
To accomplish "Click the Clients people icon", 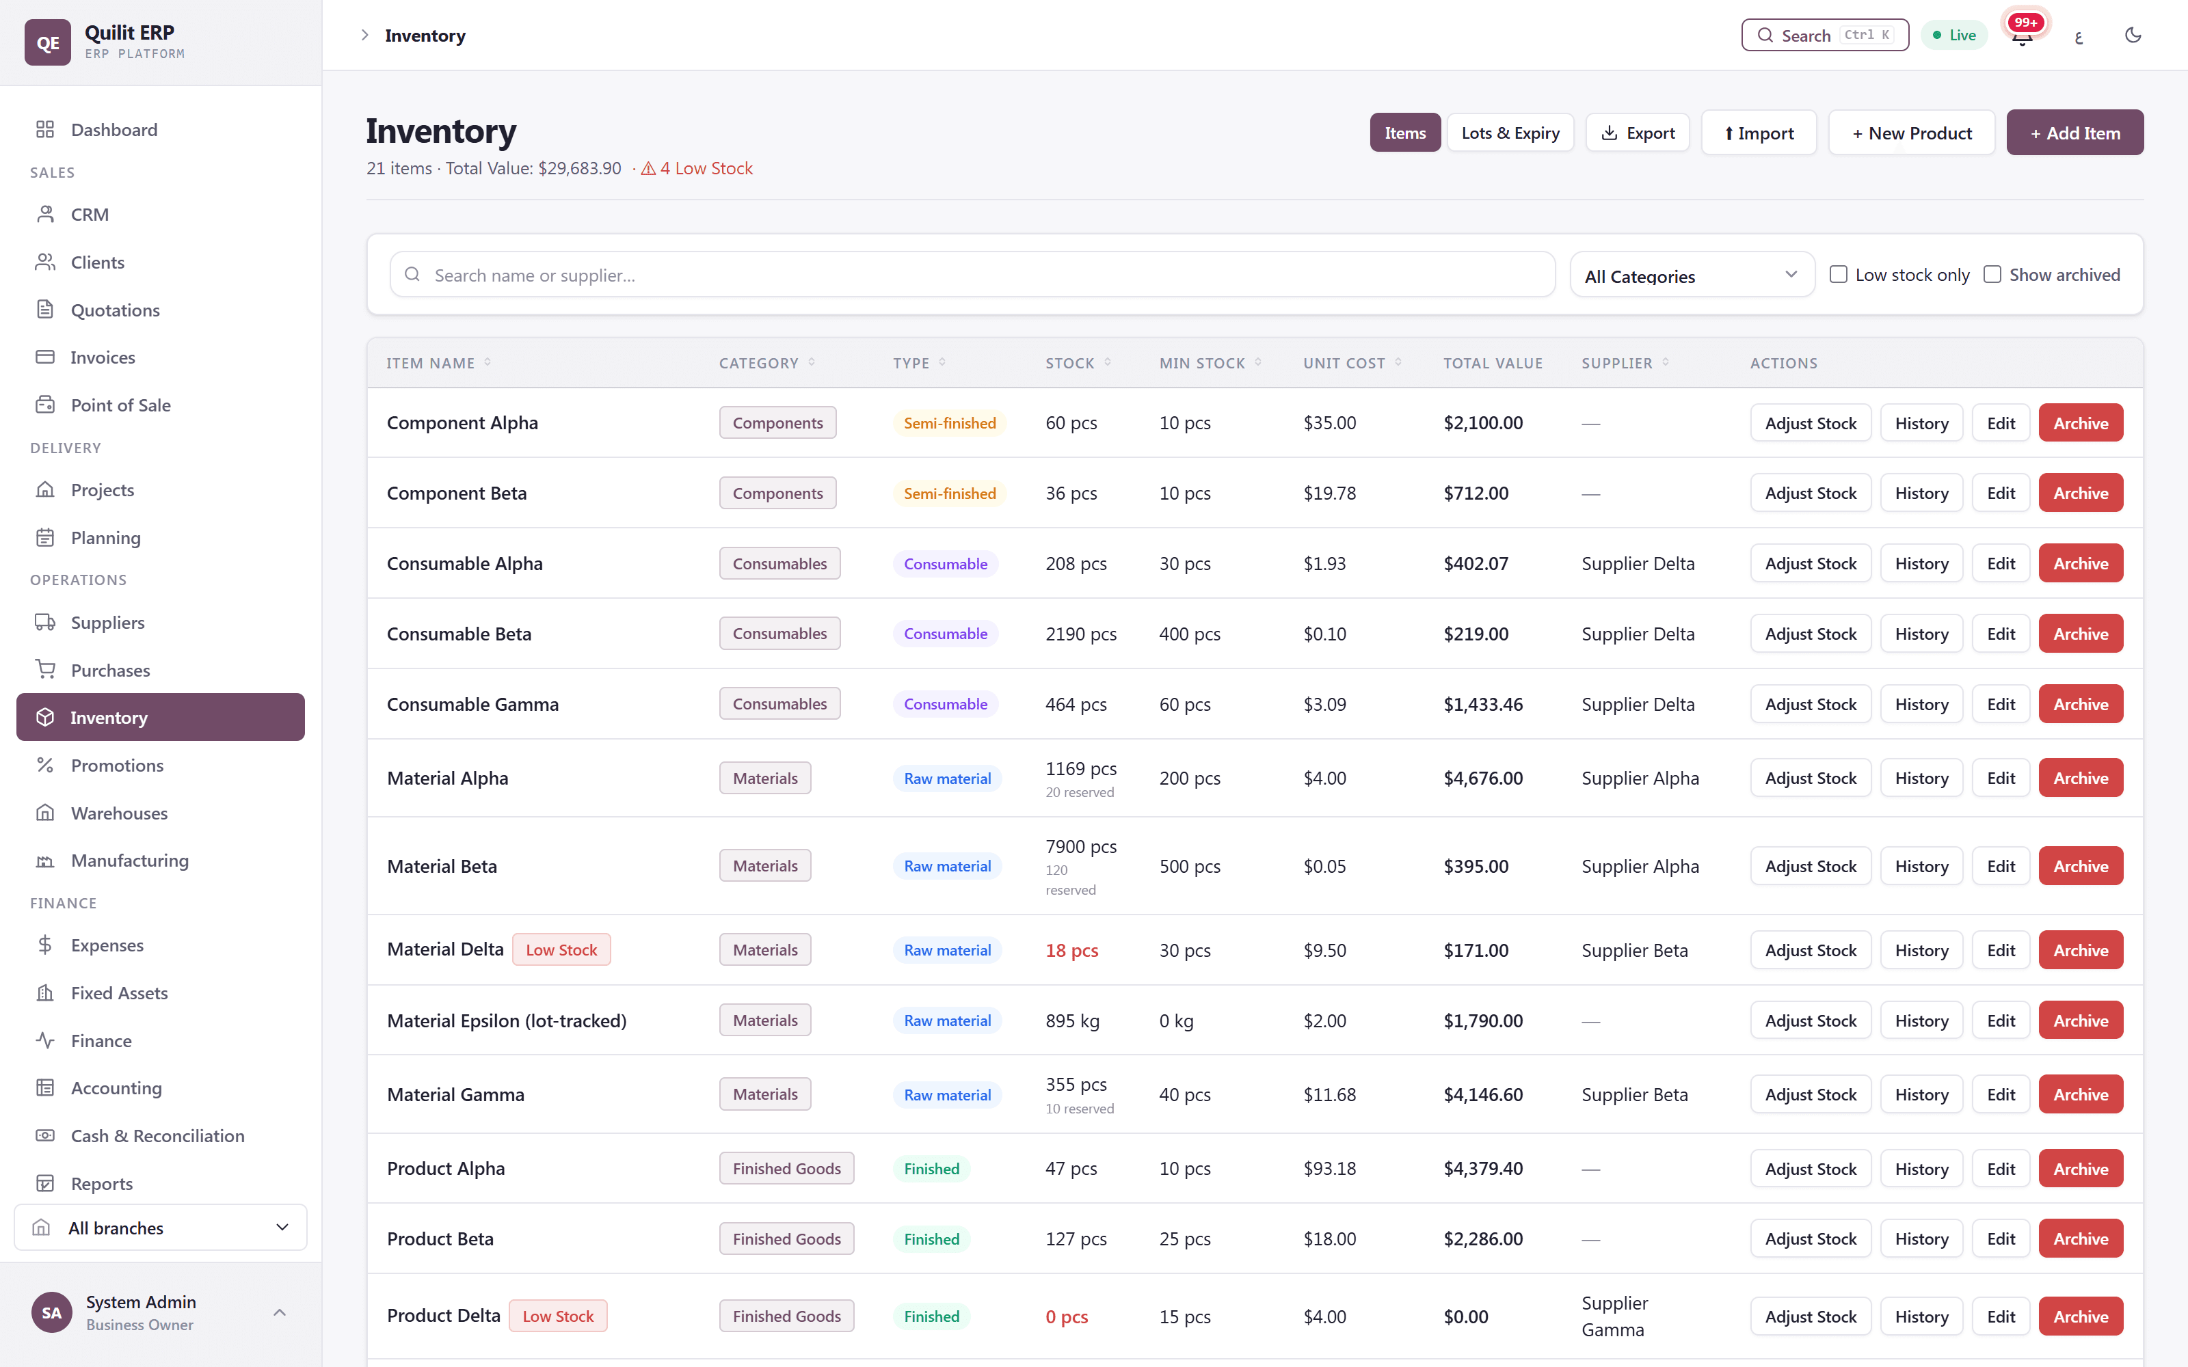I will 45,262.
